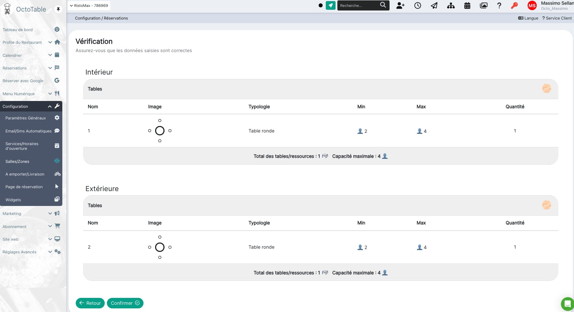Click the add customer icon in top bar
This screenshot has height=312, width=574.
coord(400,5)
